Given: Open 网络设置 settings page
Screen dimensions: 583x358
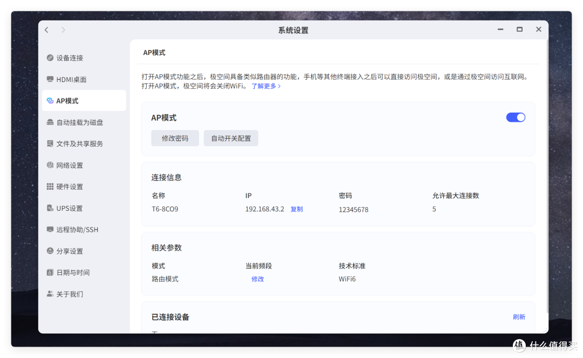Looking at the screenshot, I should point(84,166).
